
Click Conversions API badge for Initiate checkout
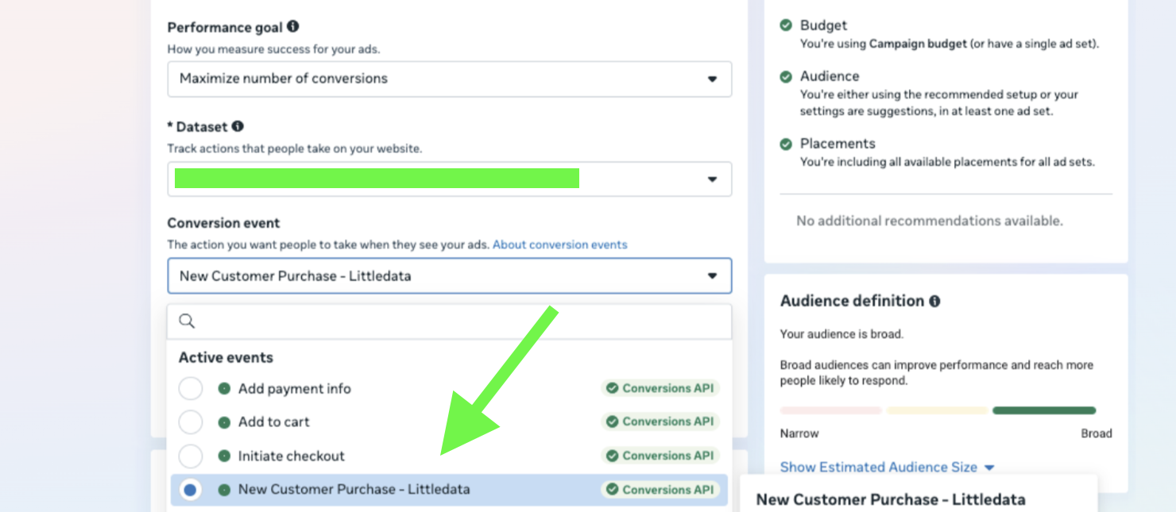point(660,456)
